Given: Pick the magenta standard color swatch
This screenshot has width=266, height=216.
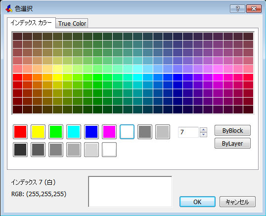Looking at the screenshot, I should 109,132.
